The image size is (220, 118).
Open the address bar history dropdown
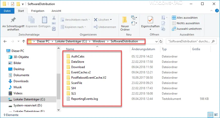point(157,41)
